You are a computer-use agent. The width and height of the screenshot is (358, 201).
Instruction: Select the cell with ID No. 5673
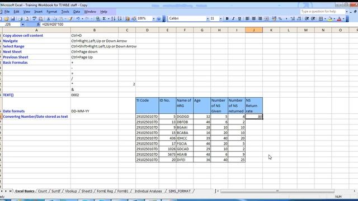(x=167, y=154)
